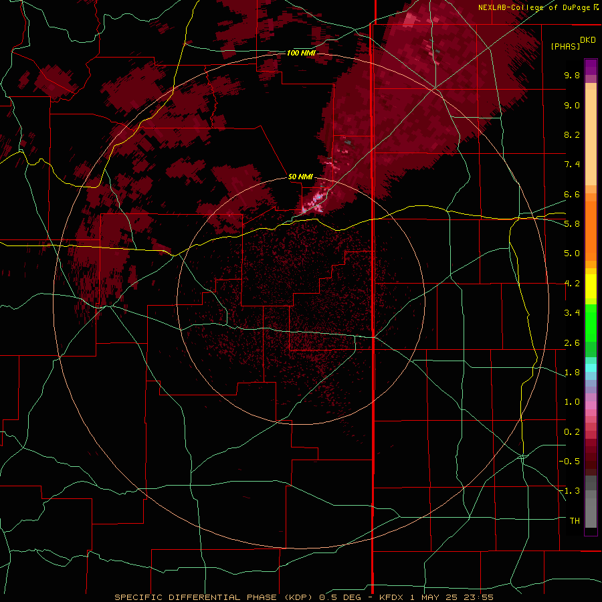Click the 8.2 value on the color scale
Image resolution: width=602 pixels, height=602 pixels.
[572, 134]
